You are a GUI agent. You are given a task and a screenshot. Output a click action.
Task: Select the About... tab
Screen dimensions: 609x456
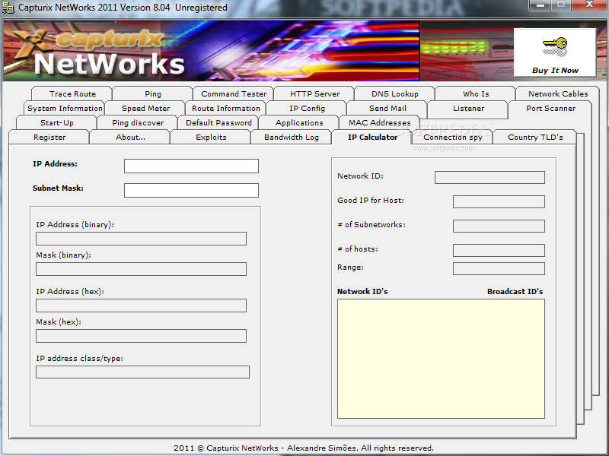pyautogui.click(x=130, y=138)
